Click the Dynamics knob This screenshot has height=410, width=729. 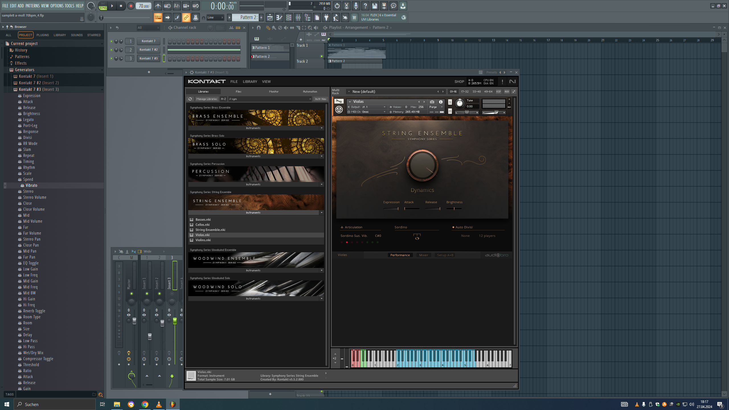[x=422, y=165]
